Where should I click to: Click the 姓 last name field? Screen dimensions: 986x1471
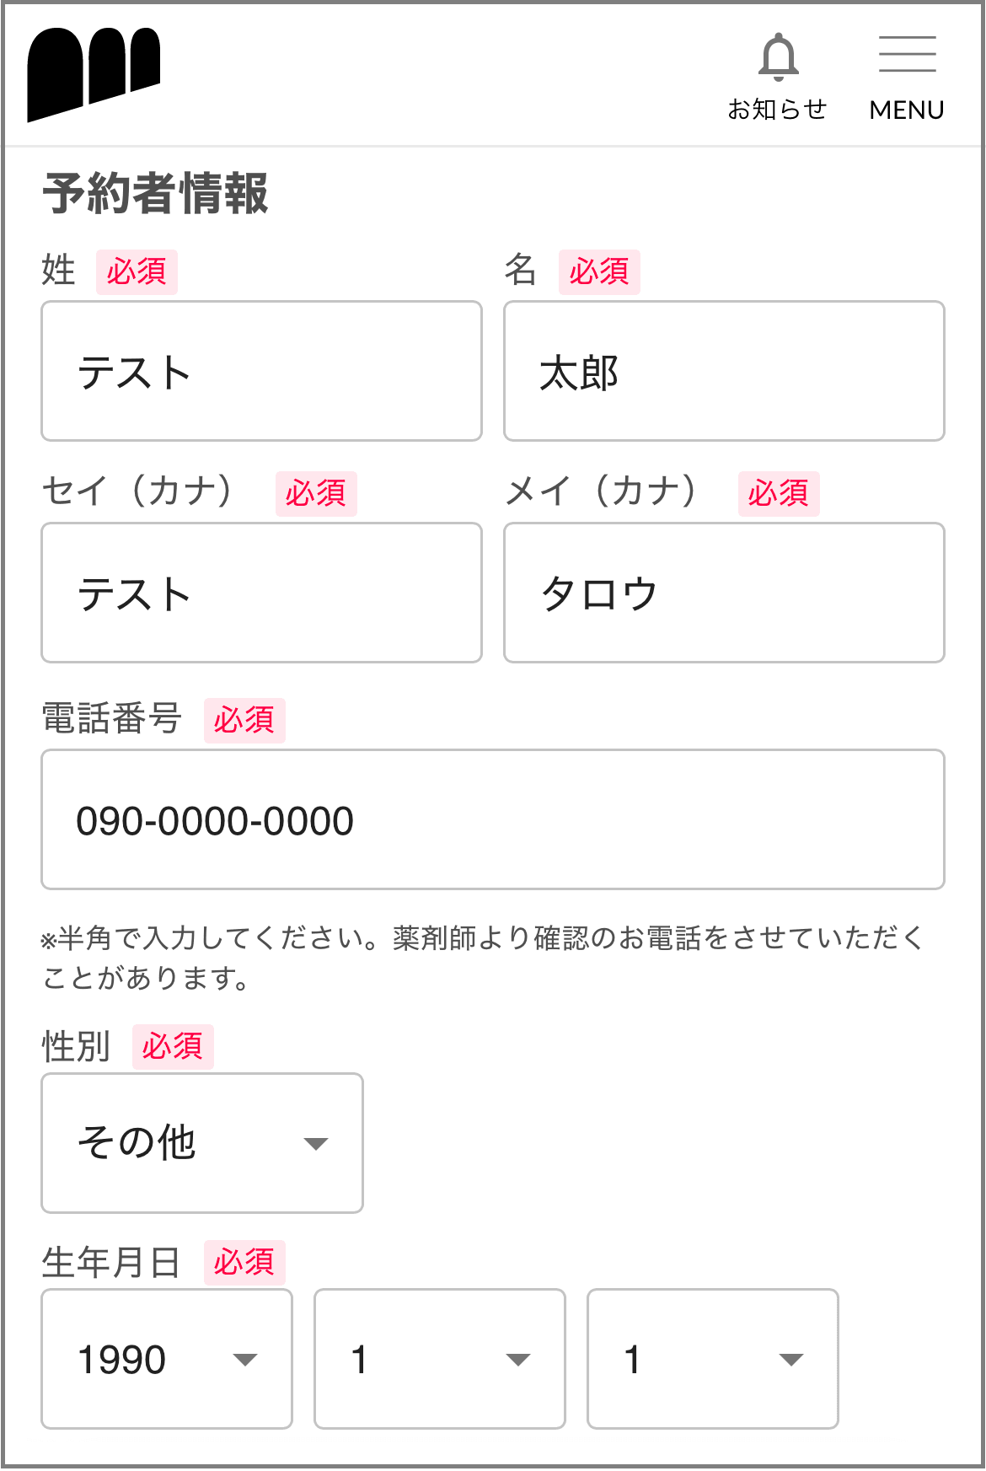point(261,371)
